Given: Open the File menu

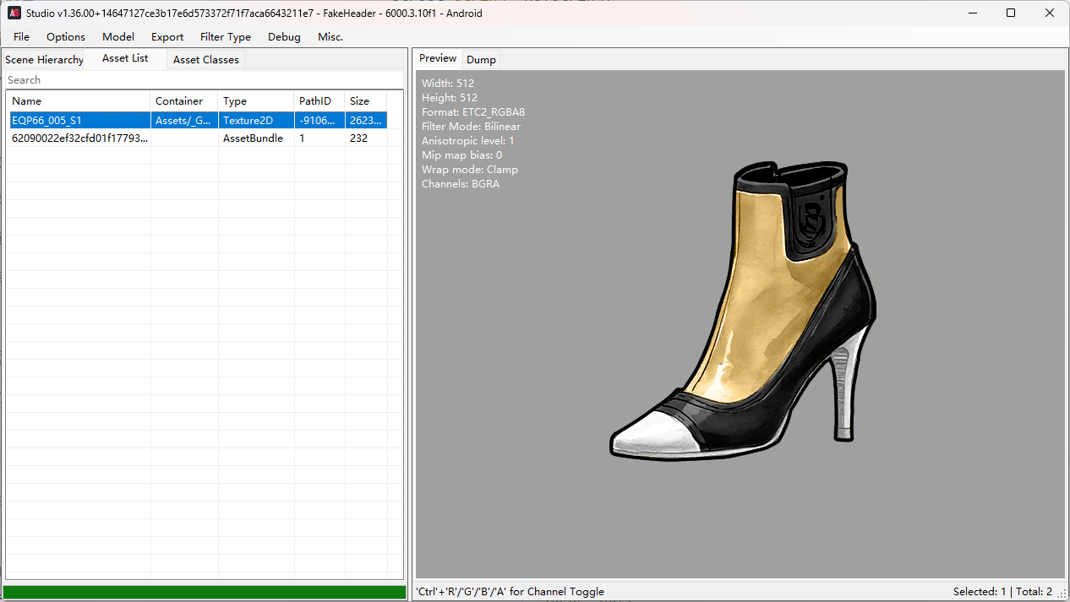Looking at the screenshot, I should pyautogui.click(x=21, y=36).
